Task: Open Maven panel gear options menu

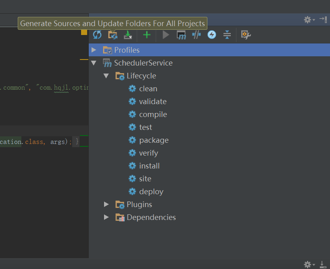Action: pyautogui.click(x=309, y=20)
